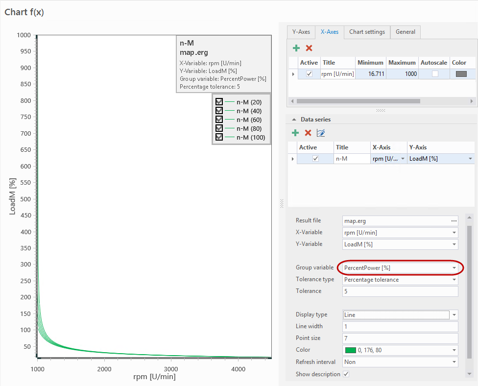The height and width of the screenshot is (386, 478).
Task: Click the gray color swatch of rpm axis
Action: click(x=461, y=74)
